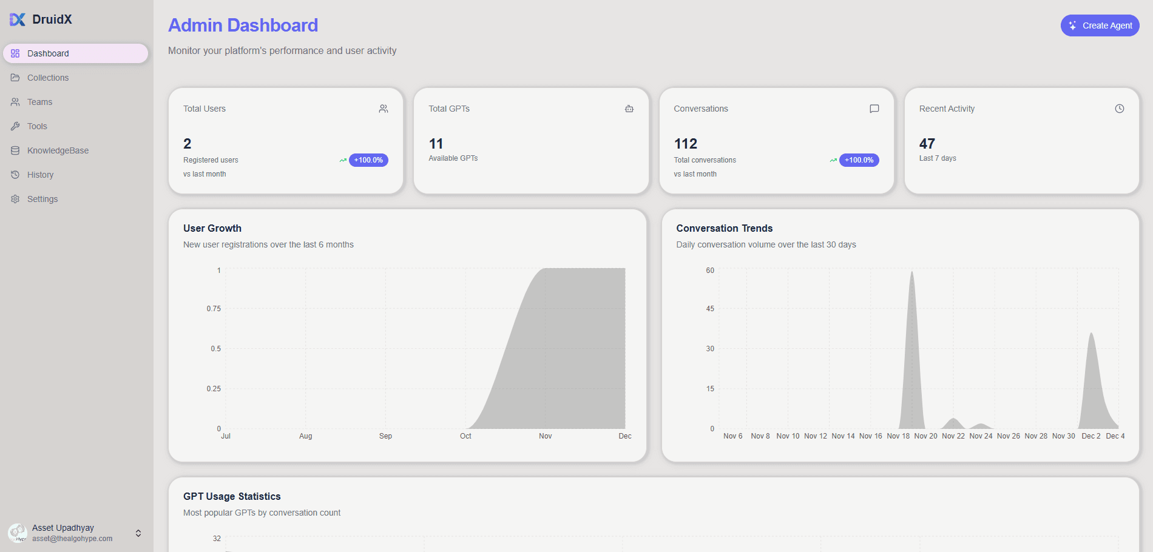
Task: Expand the Asset Upadhyay profile menu
Action: (138, 533)
